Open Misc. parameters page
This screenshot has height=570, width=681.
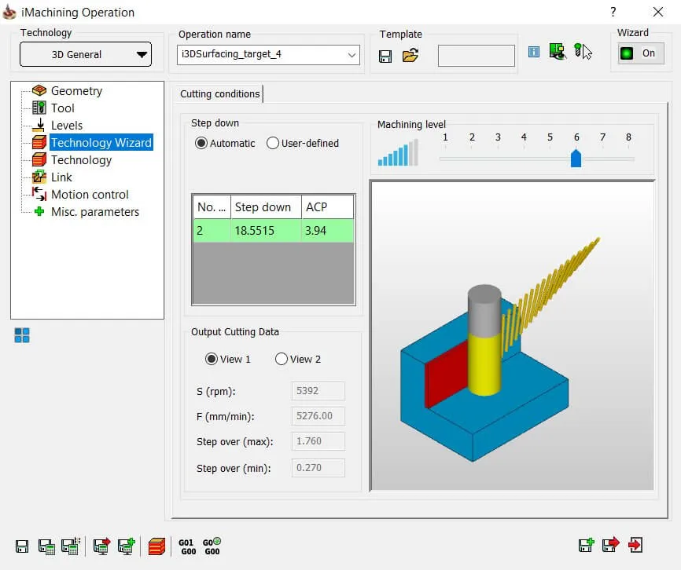95,212
